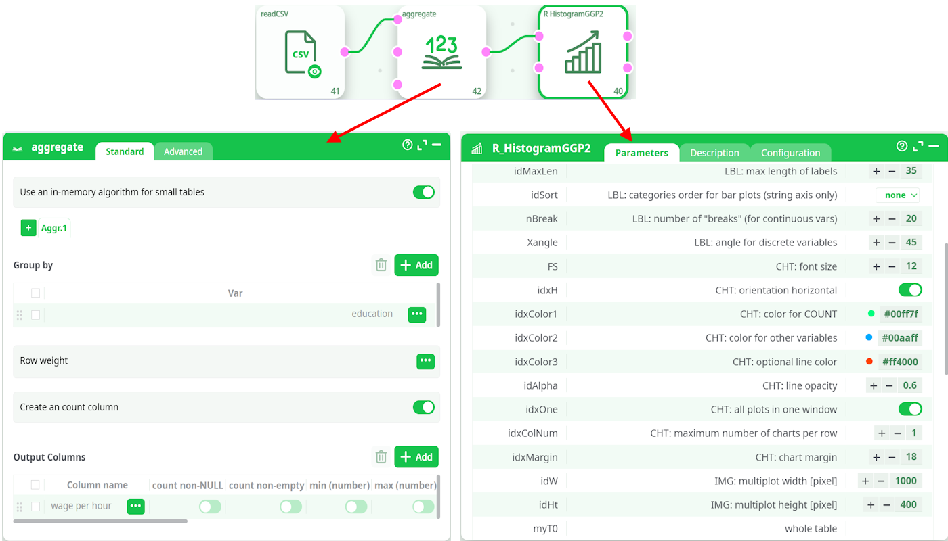Image resolution: width=948 pixels, height=541 pixels.
Task: Select the aggregate node in the pipeline
Action: click(441, 53)
